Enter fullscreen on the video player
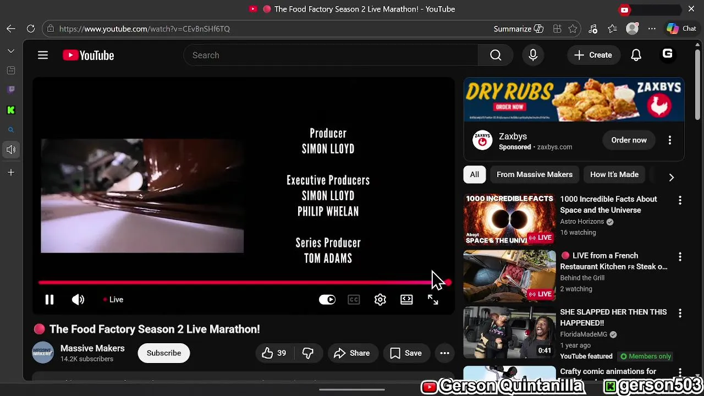Viewport: 704px width, 396px height. tap(433, 300)
